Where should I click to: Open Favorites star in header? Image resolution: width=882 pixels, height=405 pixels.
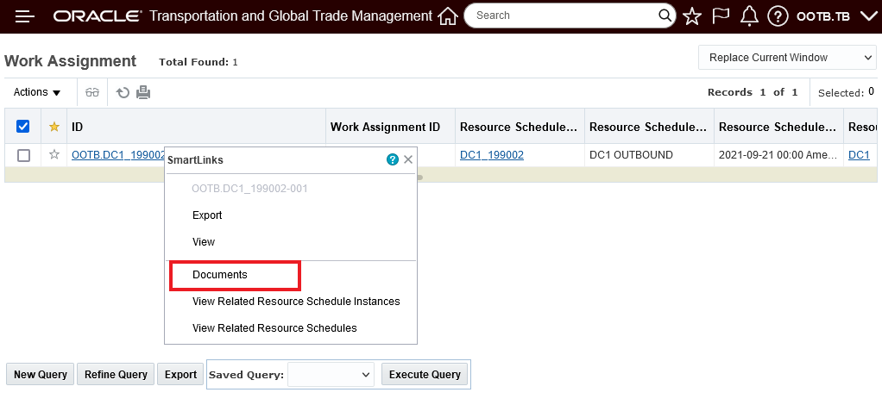coord(692,16)
